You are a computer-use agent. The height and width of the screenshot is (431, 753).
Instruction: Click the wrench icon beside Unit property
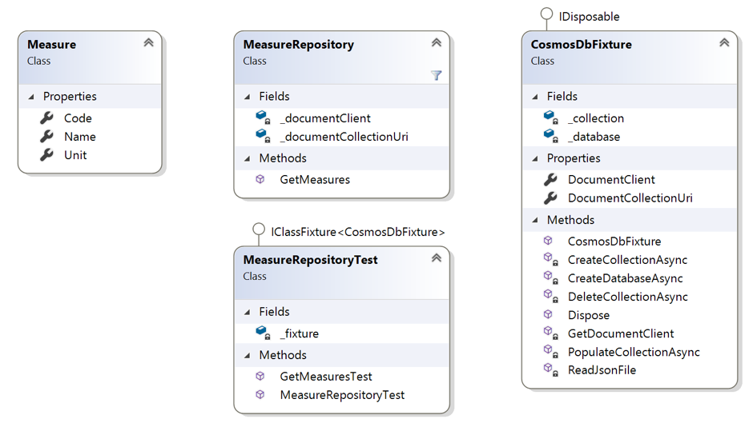46,155
